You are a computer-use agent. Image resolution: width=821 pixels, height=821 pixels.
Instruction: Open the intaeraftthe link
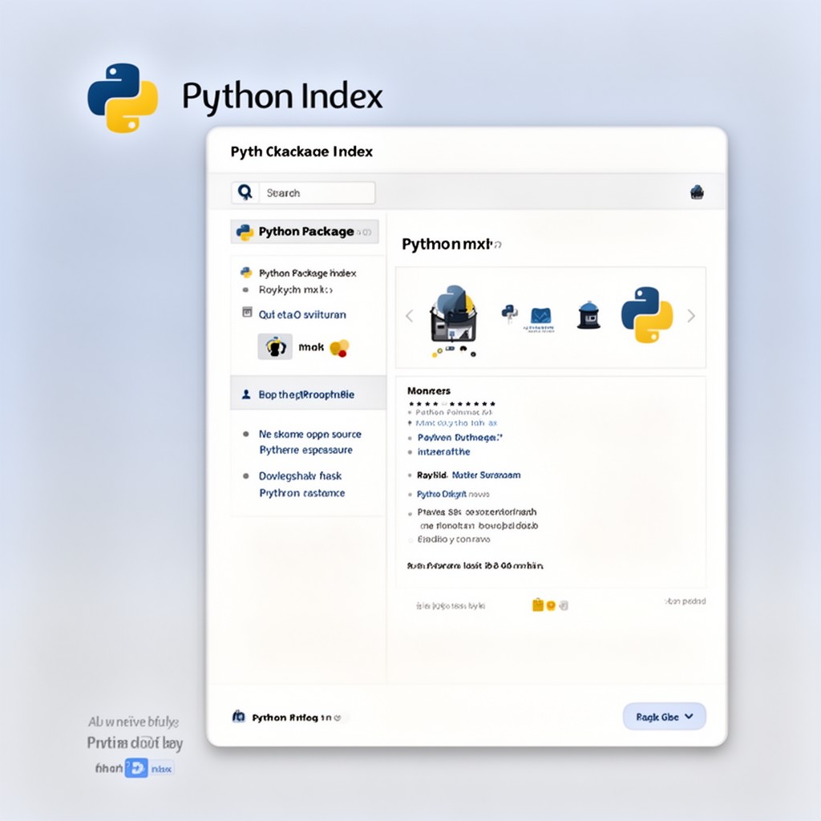[443, 452]
